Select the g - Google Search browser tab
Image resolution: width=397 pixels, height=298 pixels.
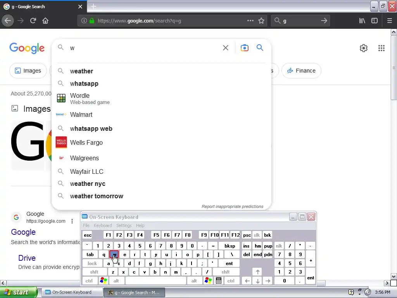[x=43, y=7]
